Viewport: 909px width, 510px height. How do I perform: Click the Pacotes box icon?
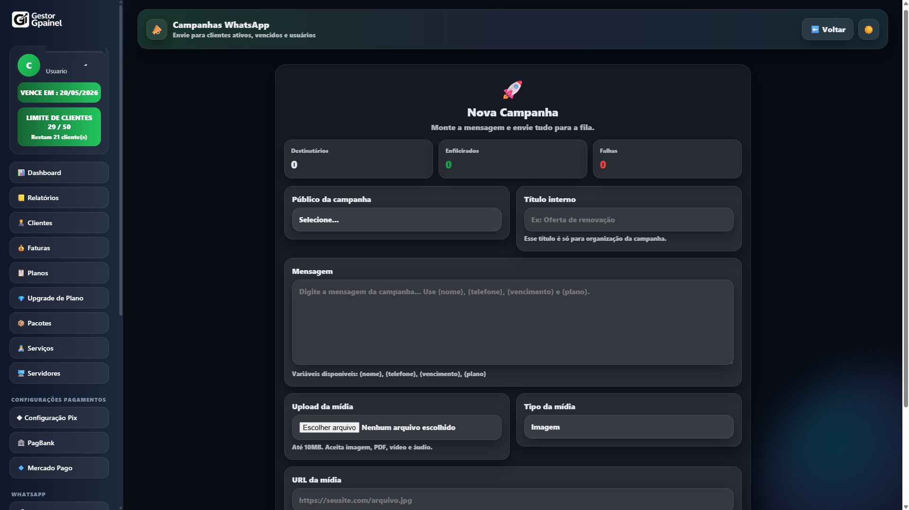21,323
